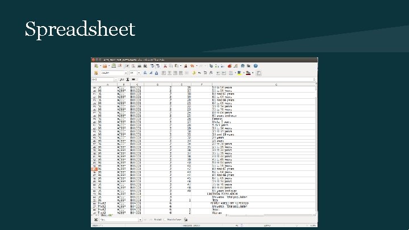The image size is (409, 230).
Task: Select the column B header
Action: [124, 85]
